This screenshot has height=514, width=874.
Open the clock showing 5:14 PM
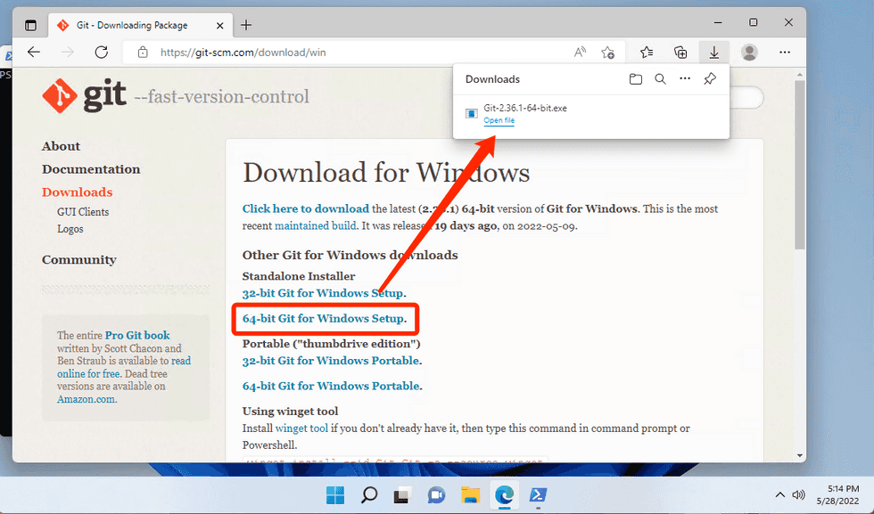(x=838, y=494)
